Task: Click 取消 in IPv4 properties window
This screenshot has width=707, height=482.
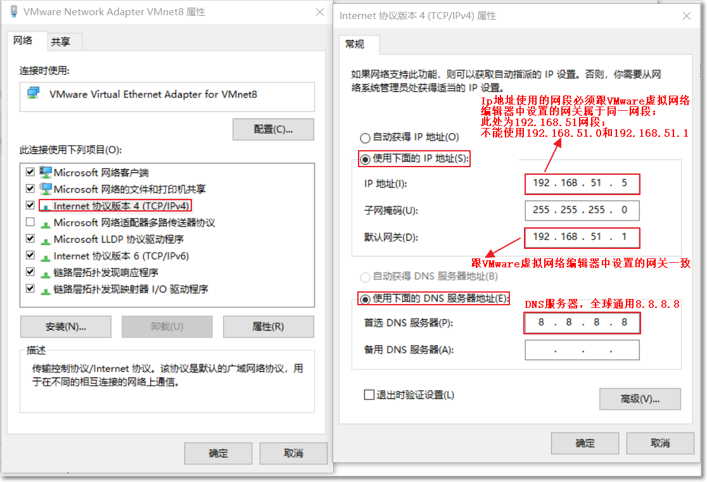Action: (660, 443)
